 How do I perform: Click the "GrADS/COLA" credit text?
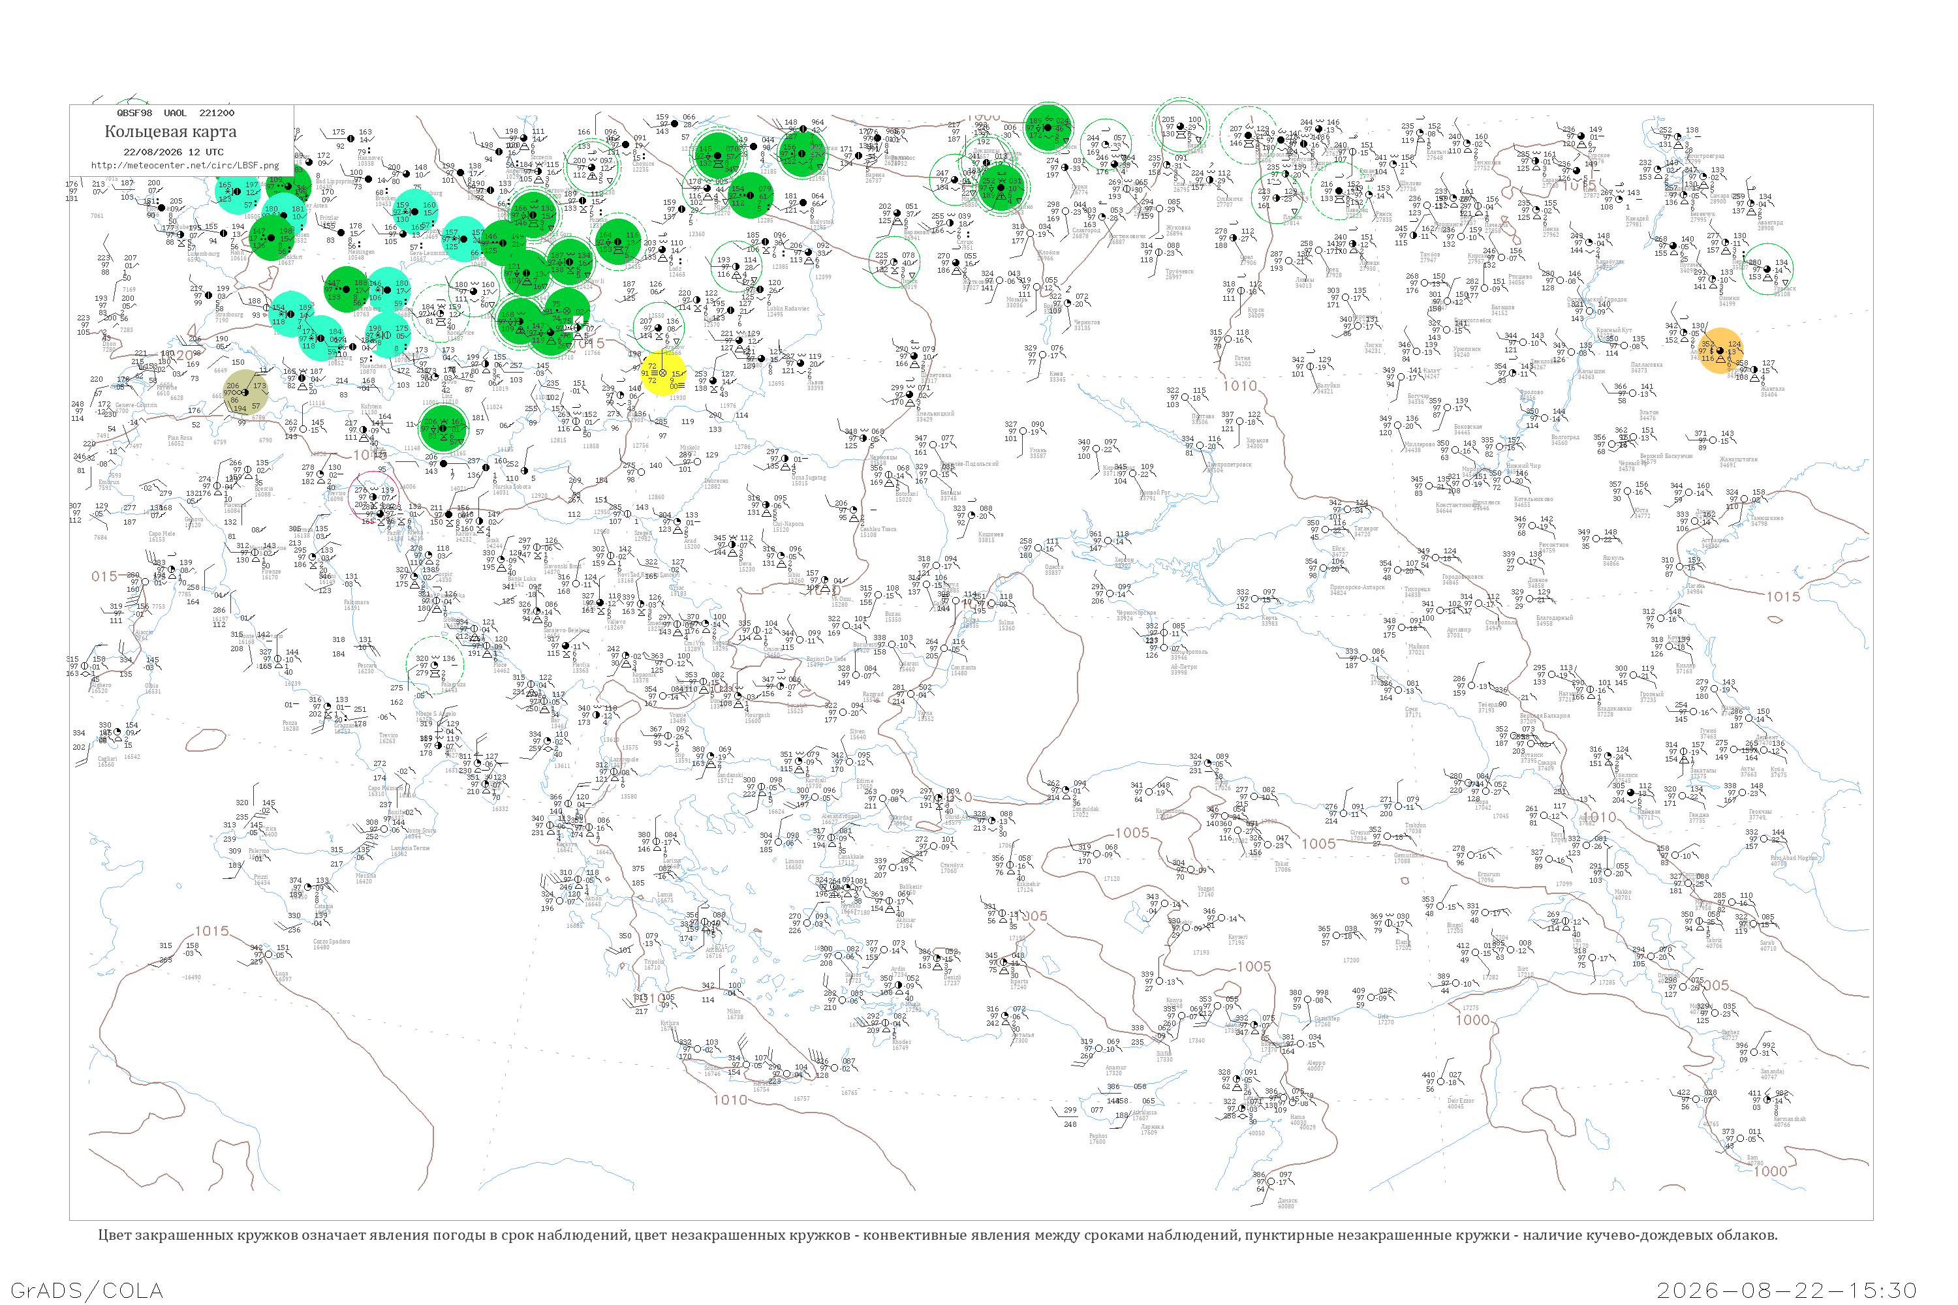(87, 1290)
